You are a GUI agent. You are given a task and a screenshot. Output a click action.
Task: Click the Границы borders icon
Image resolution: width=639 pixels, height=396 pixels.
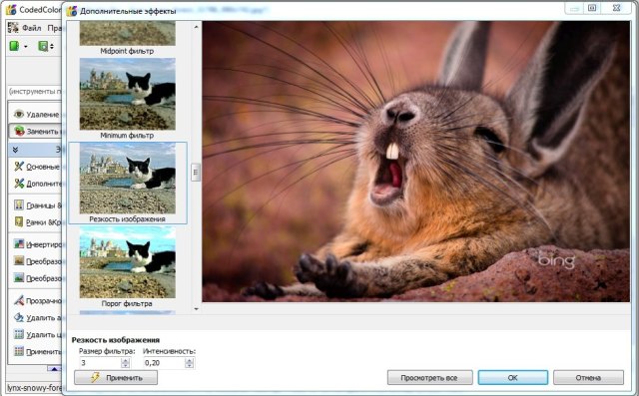[x=19, y=204]
